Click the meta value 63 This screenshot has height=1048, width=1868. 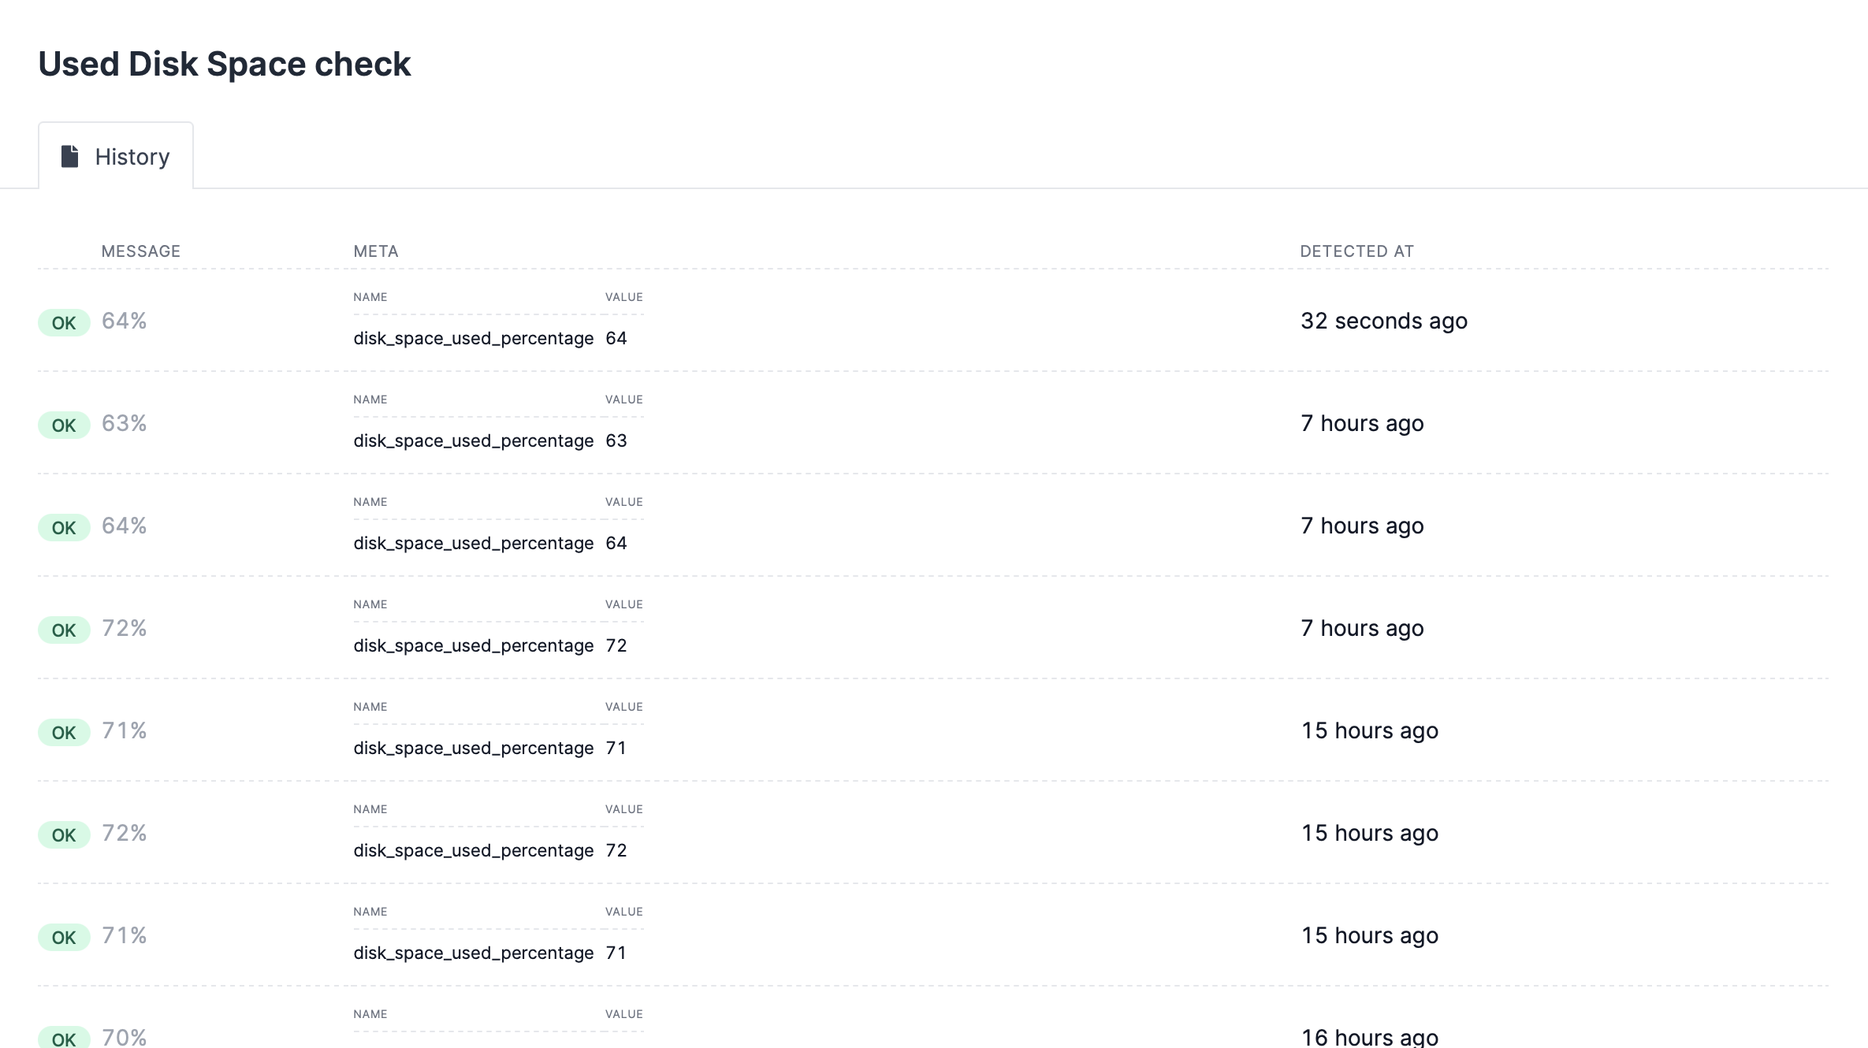[x=616, y=440]
